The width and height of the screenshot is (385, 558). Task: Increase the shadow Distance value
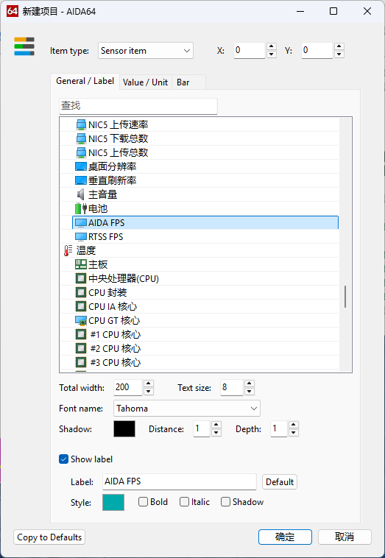pyautogui.click(x=216, y=425)
